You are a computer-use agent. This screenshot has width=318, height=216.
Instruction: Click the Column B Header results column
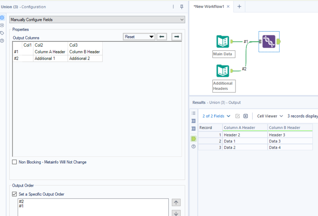coord(290,127)
